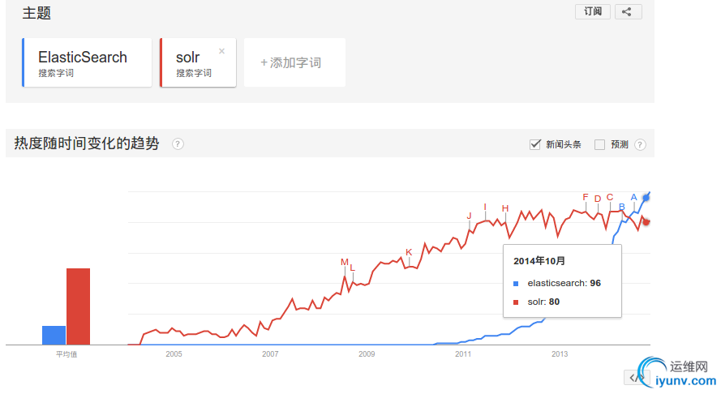Select news headline marker M
Screen dimensions: 721x394
click(345, 262)
